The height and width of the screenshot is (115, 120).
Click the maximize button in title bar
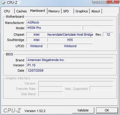103,2
